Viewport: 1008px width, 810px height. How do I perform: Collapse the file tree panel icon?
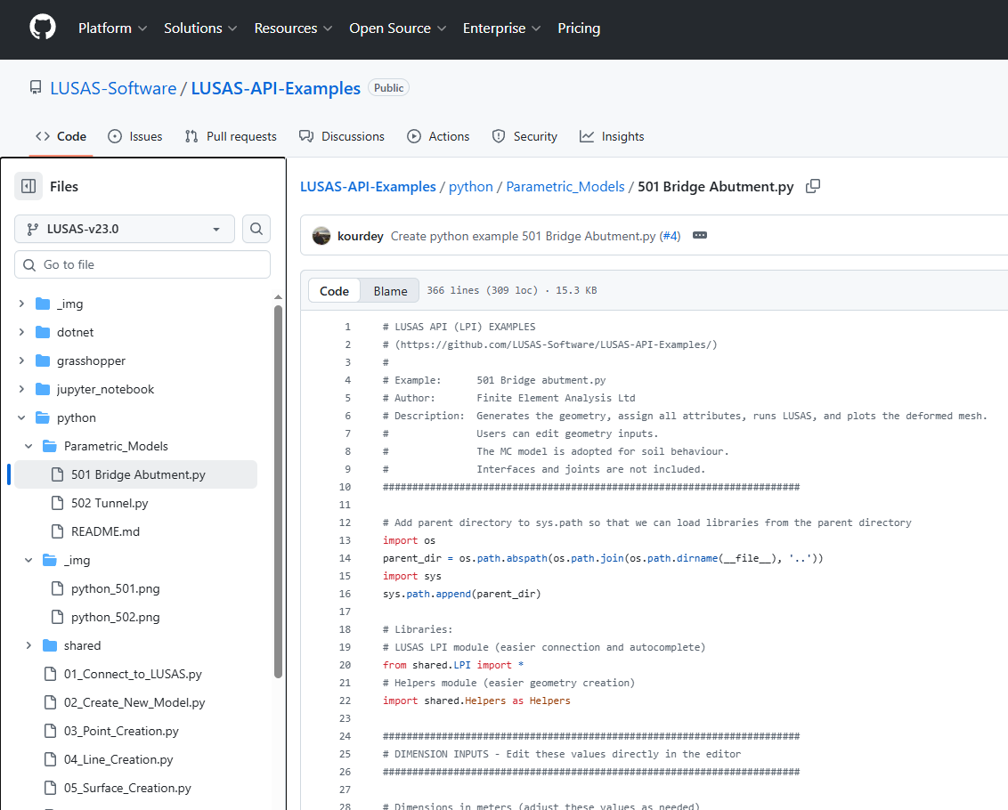[x=28, y=186]
